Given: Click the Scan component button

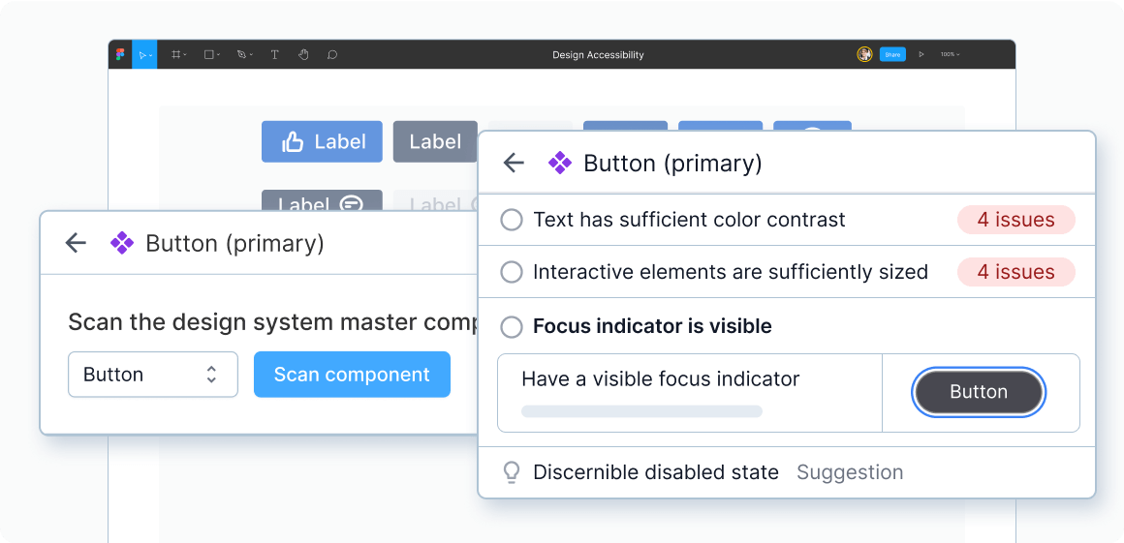Looking at the screenshot, I should pyautogui.click(x=352, y=375).
